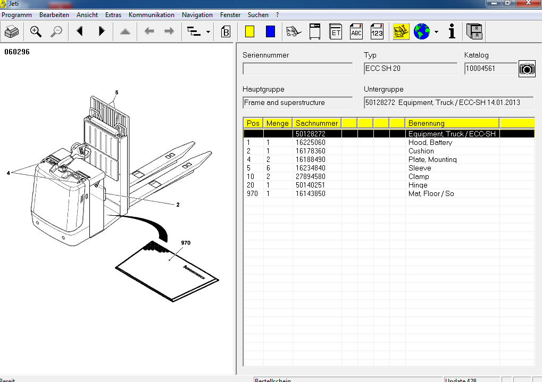Open the Navigation menu
Viewport: 542px width, 382px height.
point(197,15)
